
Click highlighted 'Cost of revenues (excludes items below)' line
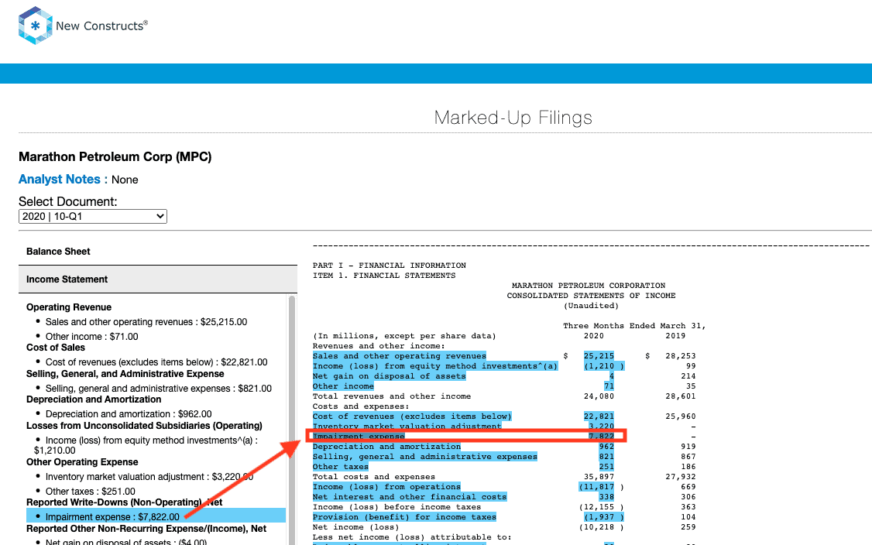pos(412,416)
